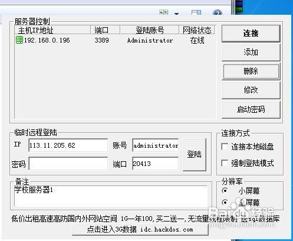Click the blue help icon in background window

tap(218, 12)
